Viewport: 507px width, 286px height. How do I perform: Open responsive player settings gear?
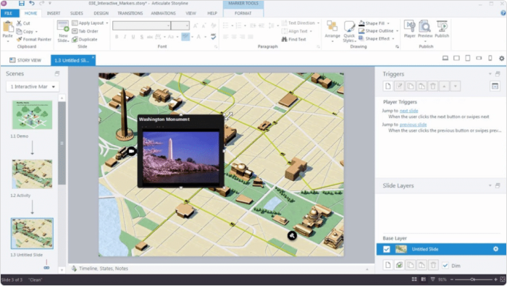[501, 58]
